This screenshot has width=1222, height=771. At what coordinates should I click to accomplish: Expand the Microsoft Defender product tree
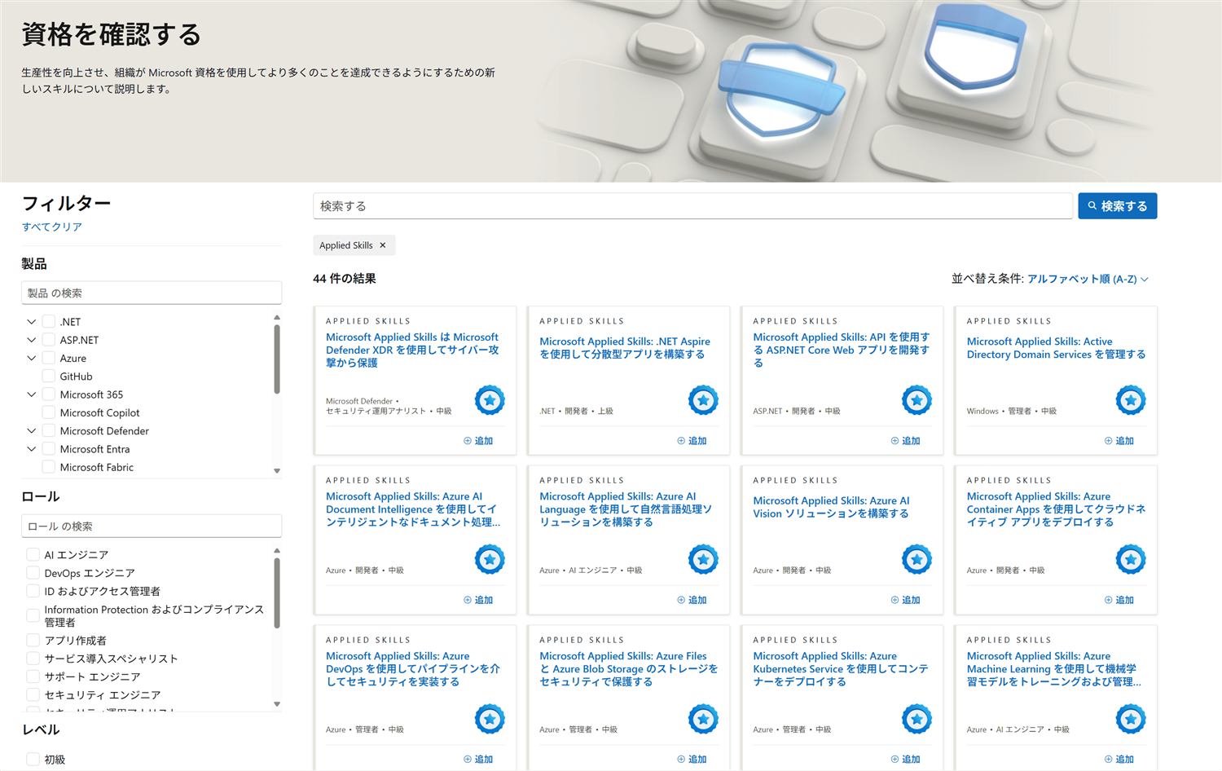pos(32,431)
